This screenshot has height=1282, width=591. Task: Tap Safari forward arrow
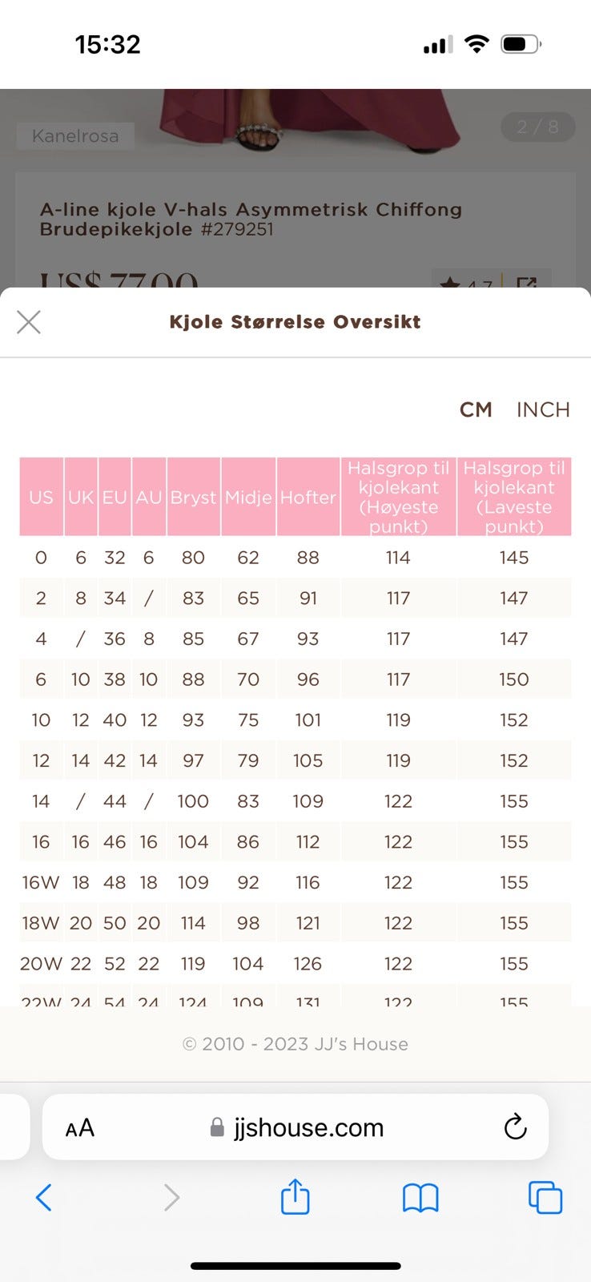pyautogui.click(x=171, y=1198)
